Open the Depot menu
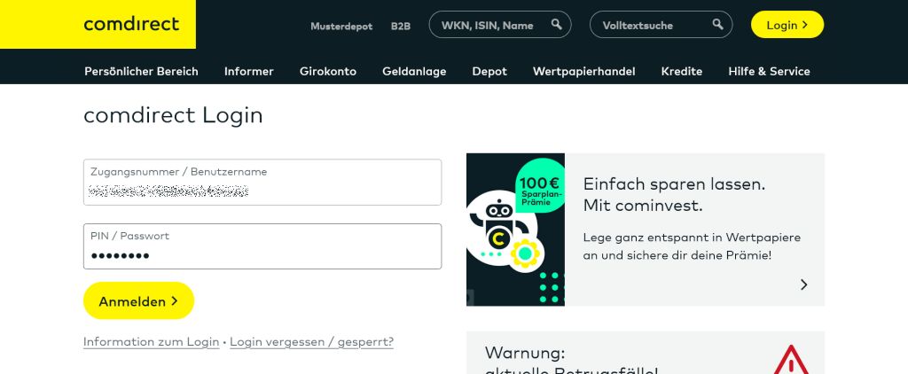The width and height of the screenshot is (908, 374). pos(489,71)
